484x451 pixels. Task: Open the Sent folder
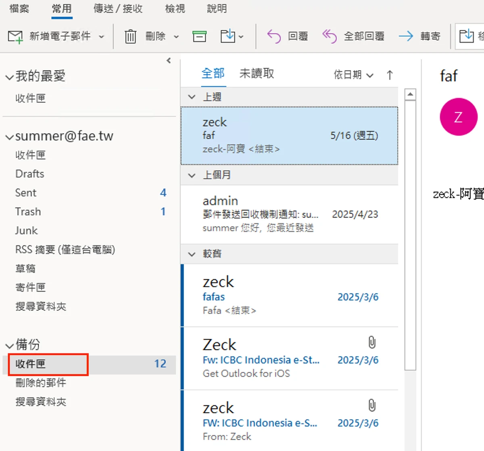click(26, 193)
